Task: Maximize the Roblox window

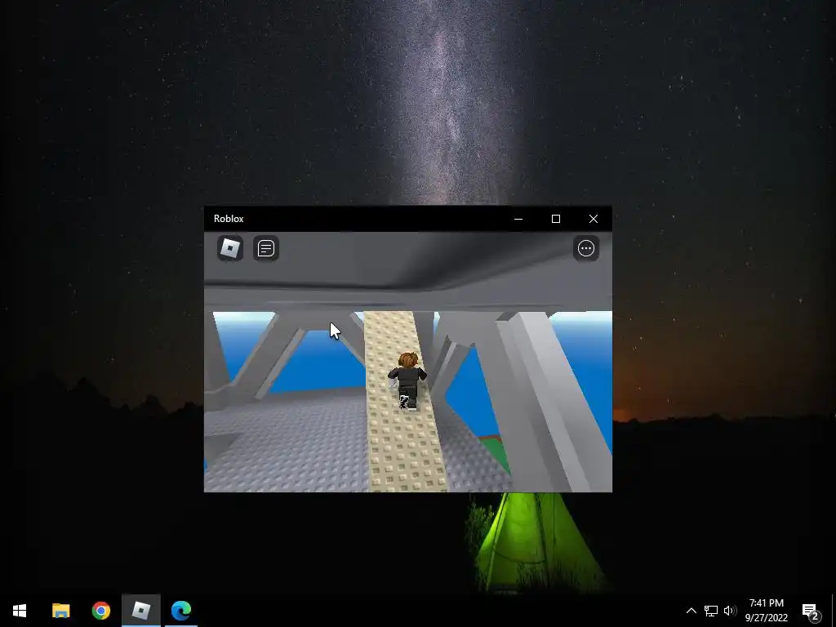Action: (555, 219)
